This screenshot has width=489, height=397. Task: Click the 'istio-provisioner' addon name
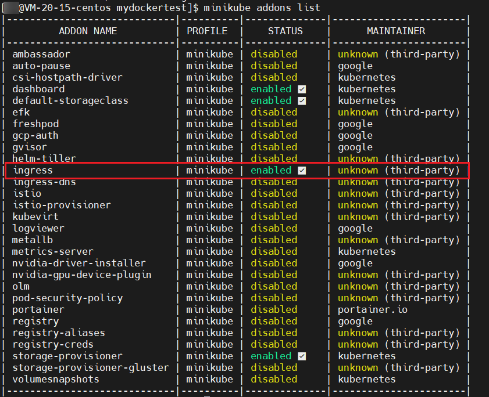[62, 205]
